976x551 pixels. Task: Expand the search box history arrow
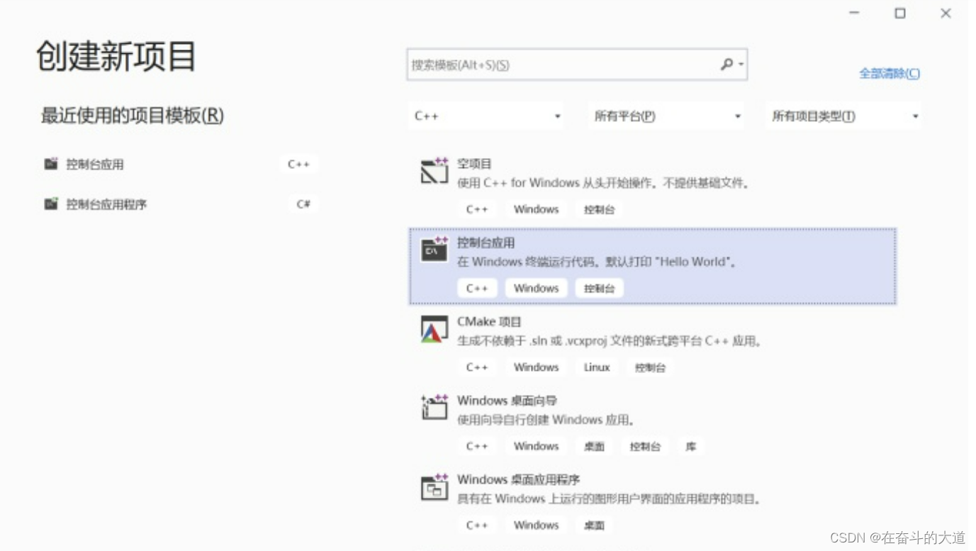[741, 65]
